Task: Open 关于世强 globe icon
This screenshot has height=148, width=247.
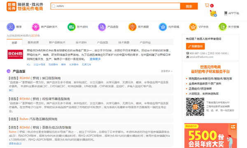Action: point(223,27)
